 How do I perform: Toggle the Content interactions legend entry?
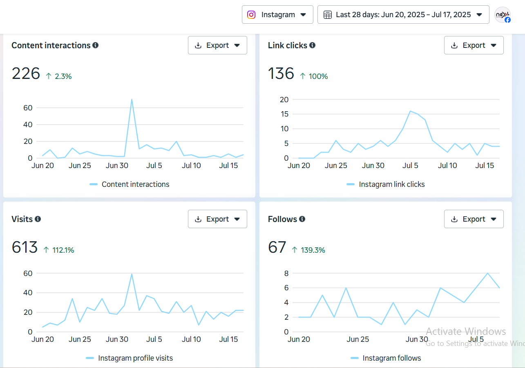click(130, 184)
